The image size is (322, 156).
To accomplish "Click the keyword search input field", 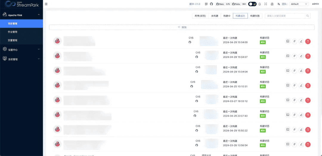I will click(285, 16).
